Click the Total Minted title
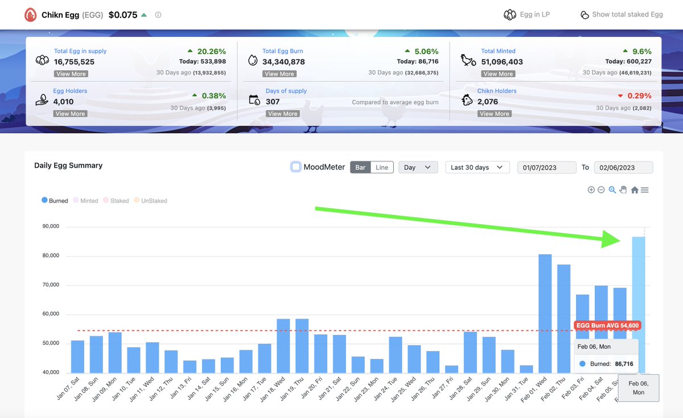Image resolution: width=683 pixels, height=418 pixels. pyautogui.click(x=498, y=51)
